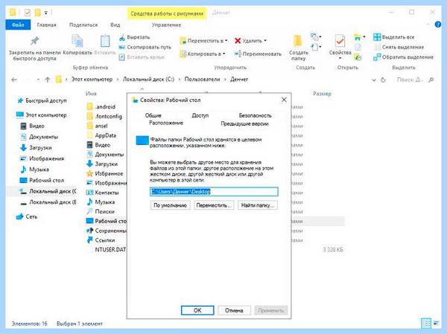Switch to Главная ribbon tab

pos(46,25)
